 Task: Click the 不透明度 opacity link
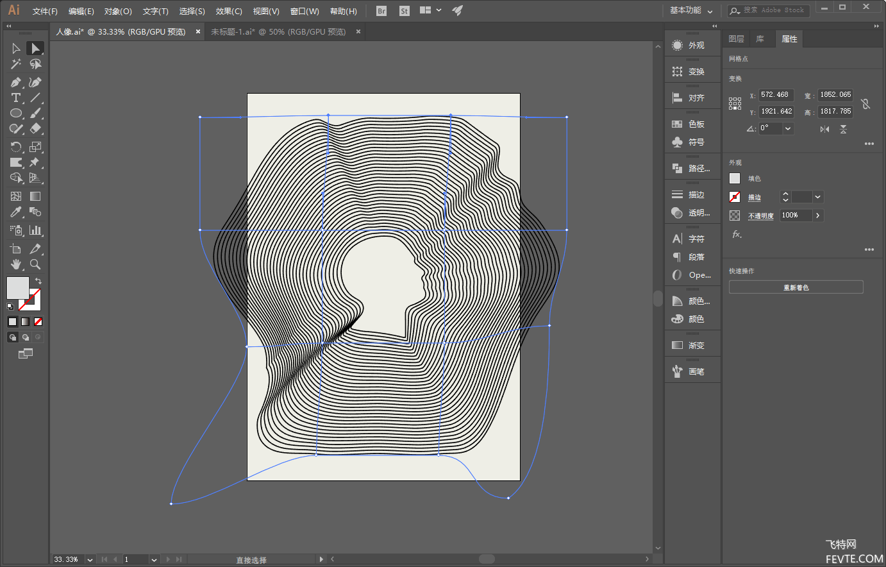tap(760, 216)
